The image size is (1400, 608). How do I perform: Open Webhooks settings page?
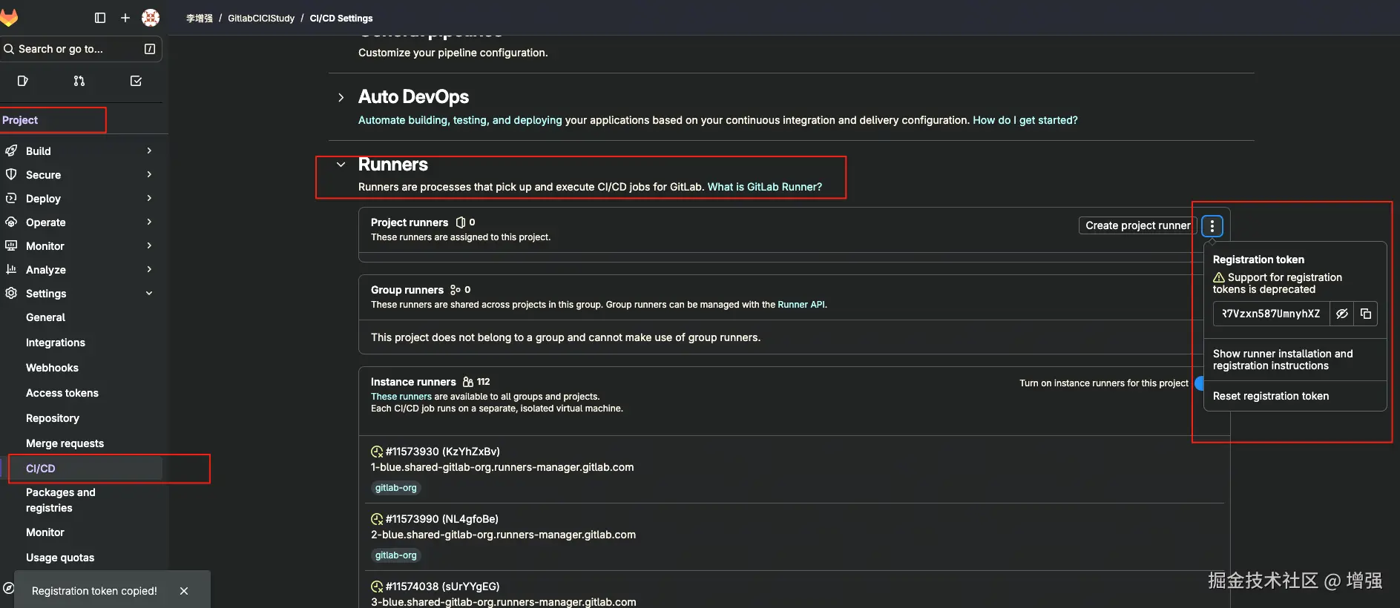tap(52, 368)
